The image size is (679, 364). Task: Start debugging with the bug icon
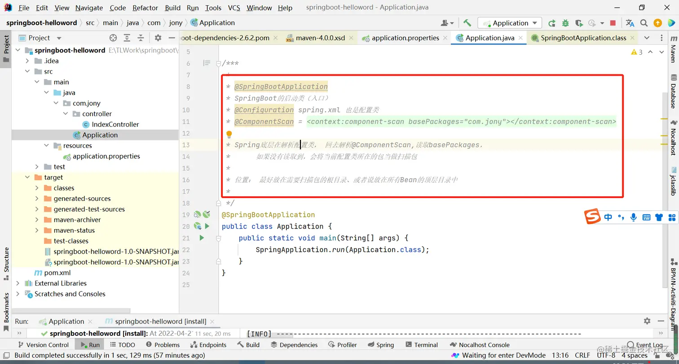tap(565, 23)
